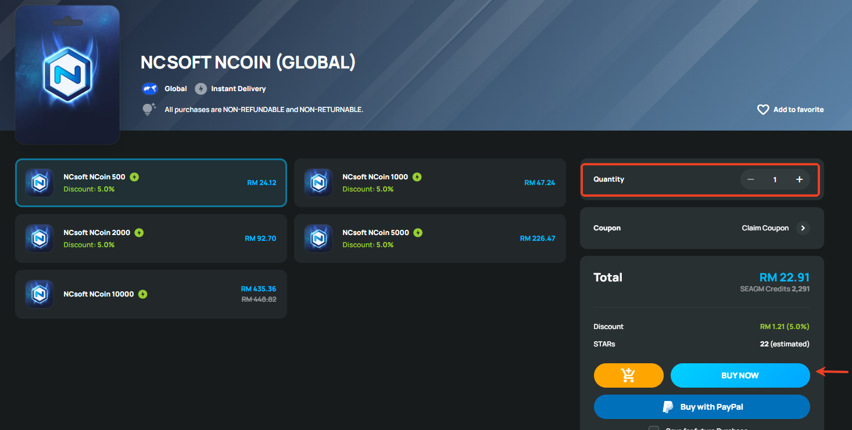
Task: Select the NCsoft NCoin 5000 card
Action: coord(430,239)
